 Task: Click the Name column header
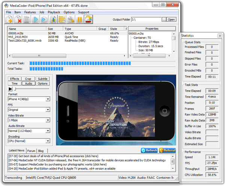27,29
